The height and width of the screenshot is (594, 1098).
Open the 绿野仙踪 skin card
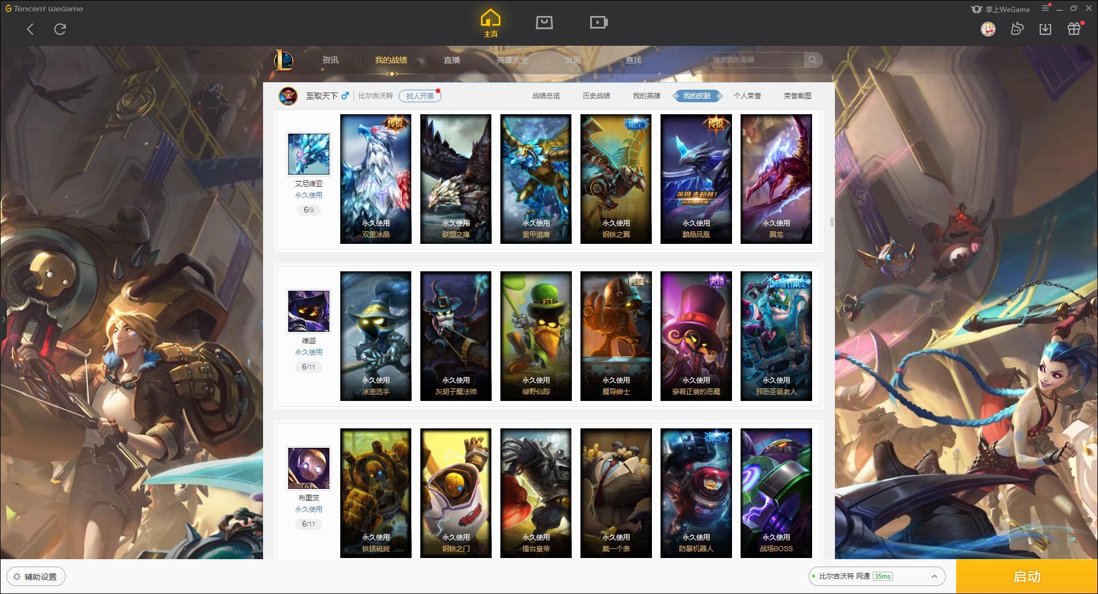point(536,336)
